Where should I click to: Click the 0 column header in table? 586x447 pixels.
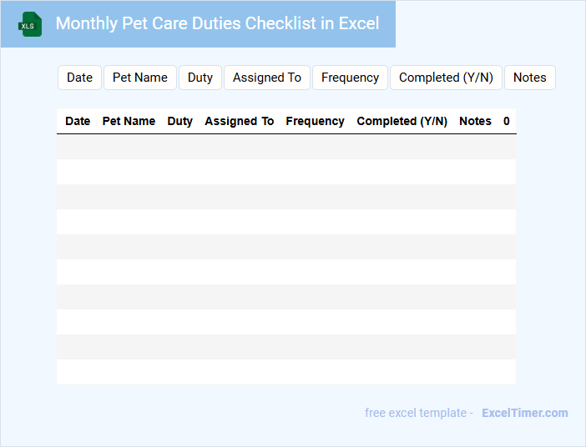[x=506, y=121]
